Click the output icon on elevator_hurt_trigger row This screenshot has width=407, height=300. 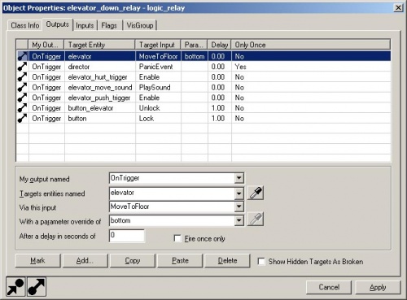tap(22, 77)
